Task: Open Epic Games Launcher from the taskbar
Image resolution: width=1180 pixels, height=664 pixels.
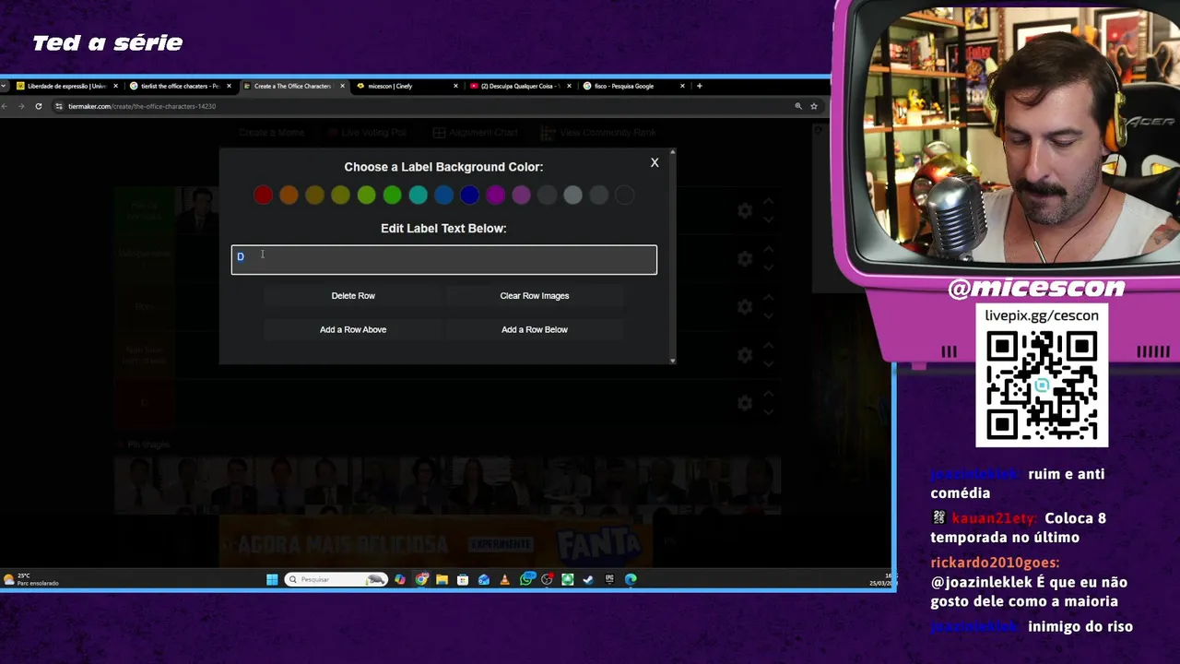Action: [609, 579]
